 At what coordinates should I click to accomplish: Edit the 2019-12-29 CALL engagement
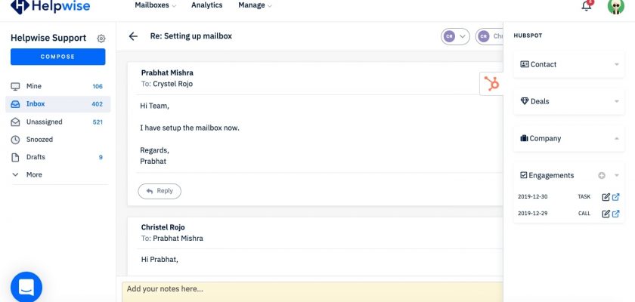pos(606,214)
